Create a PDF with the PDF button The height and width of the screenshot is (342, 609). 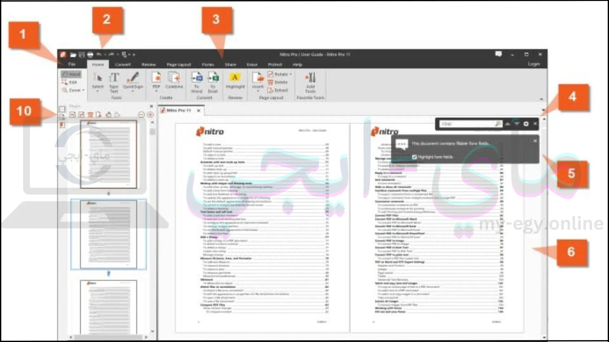[156, 81]
